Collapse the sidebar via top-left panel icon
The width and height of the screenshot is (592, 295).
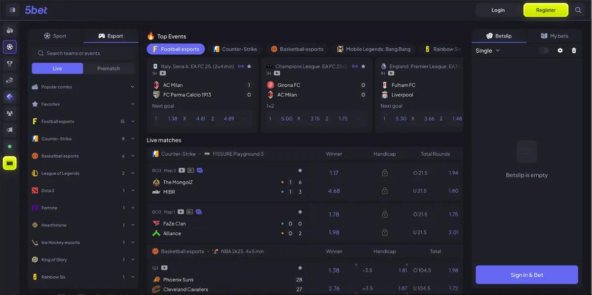[x=12, y=10]
